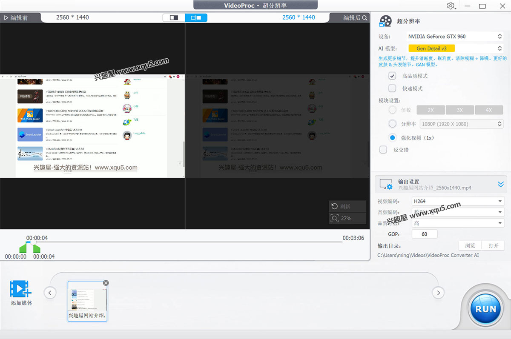Open the 品质 quality dropdown

(458, 223)
